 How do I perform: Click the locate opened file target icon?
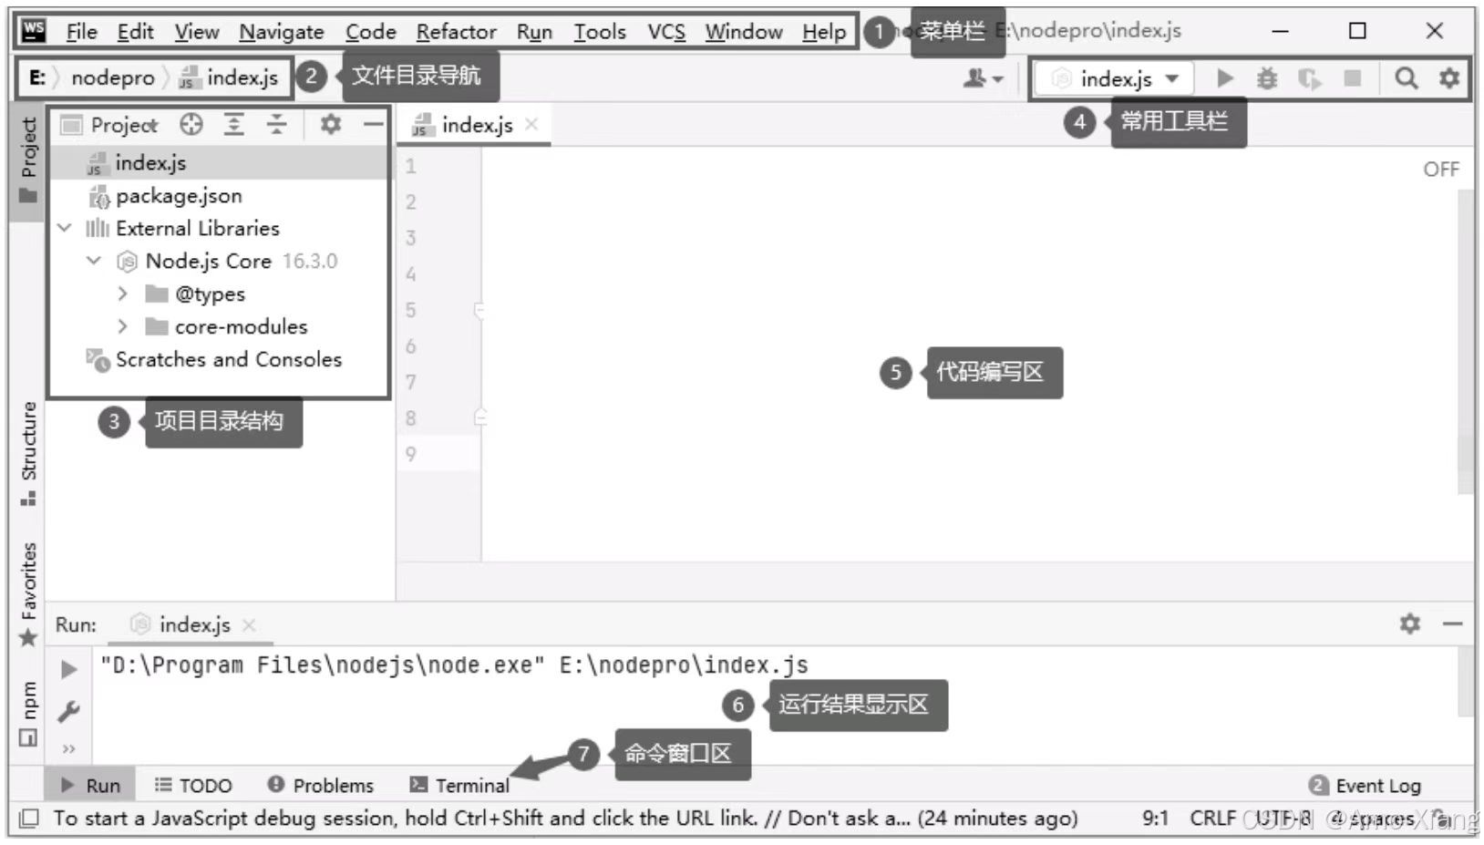tap(191, 125)
